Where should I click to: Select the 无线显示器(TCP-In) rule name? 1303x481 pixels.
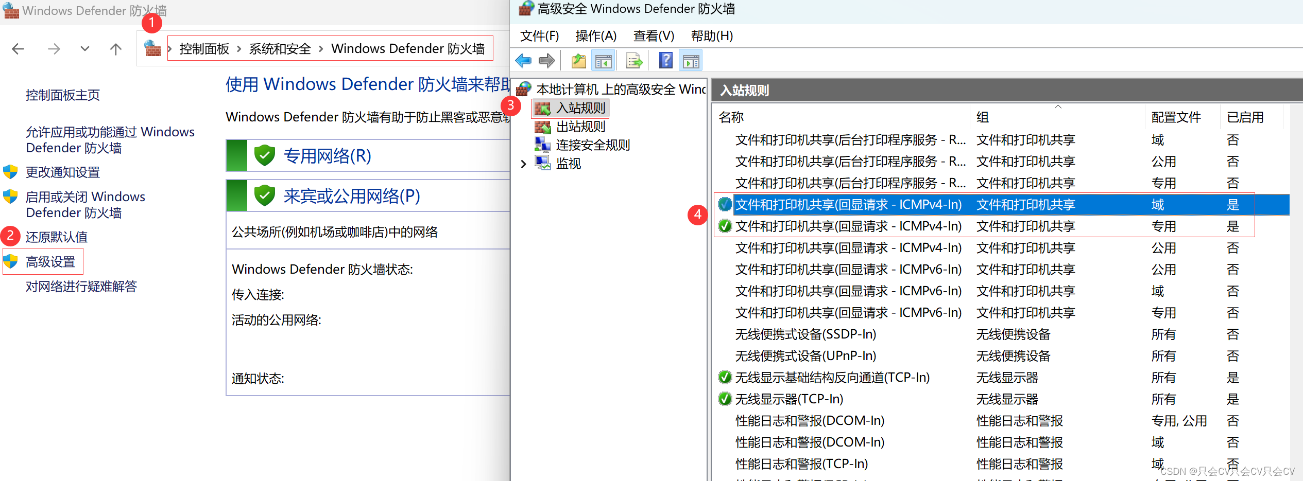pyautogui.click(x=789, y=399)
